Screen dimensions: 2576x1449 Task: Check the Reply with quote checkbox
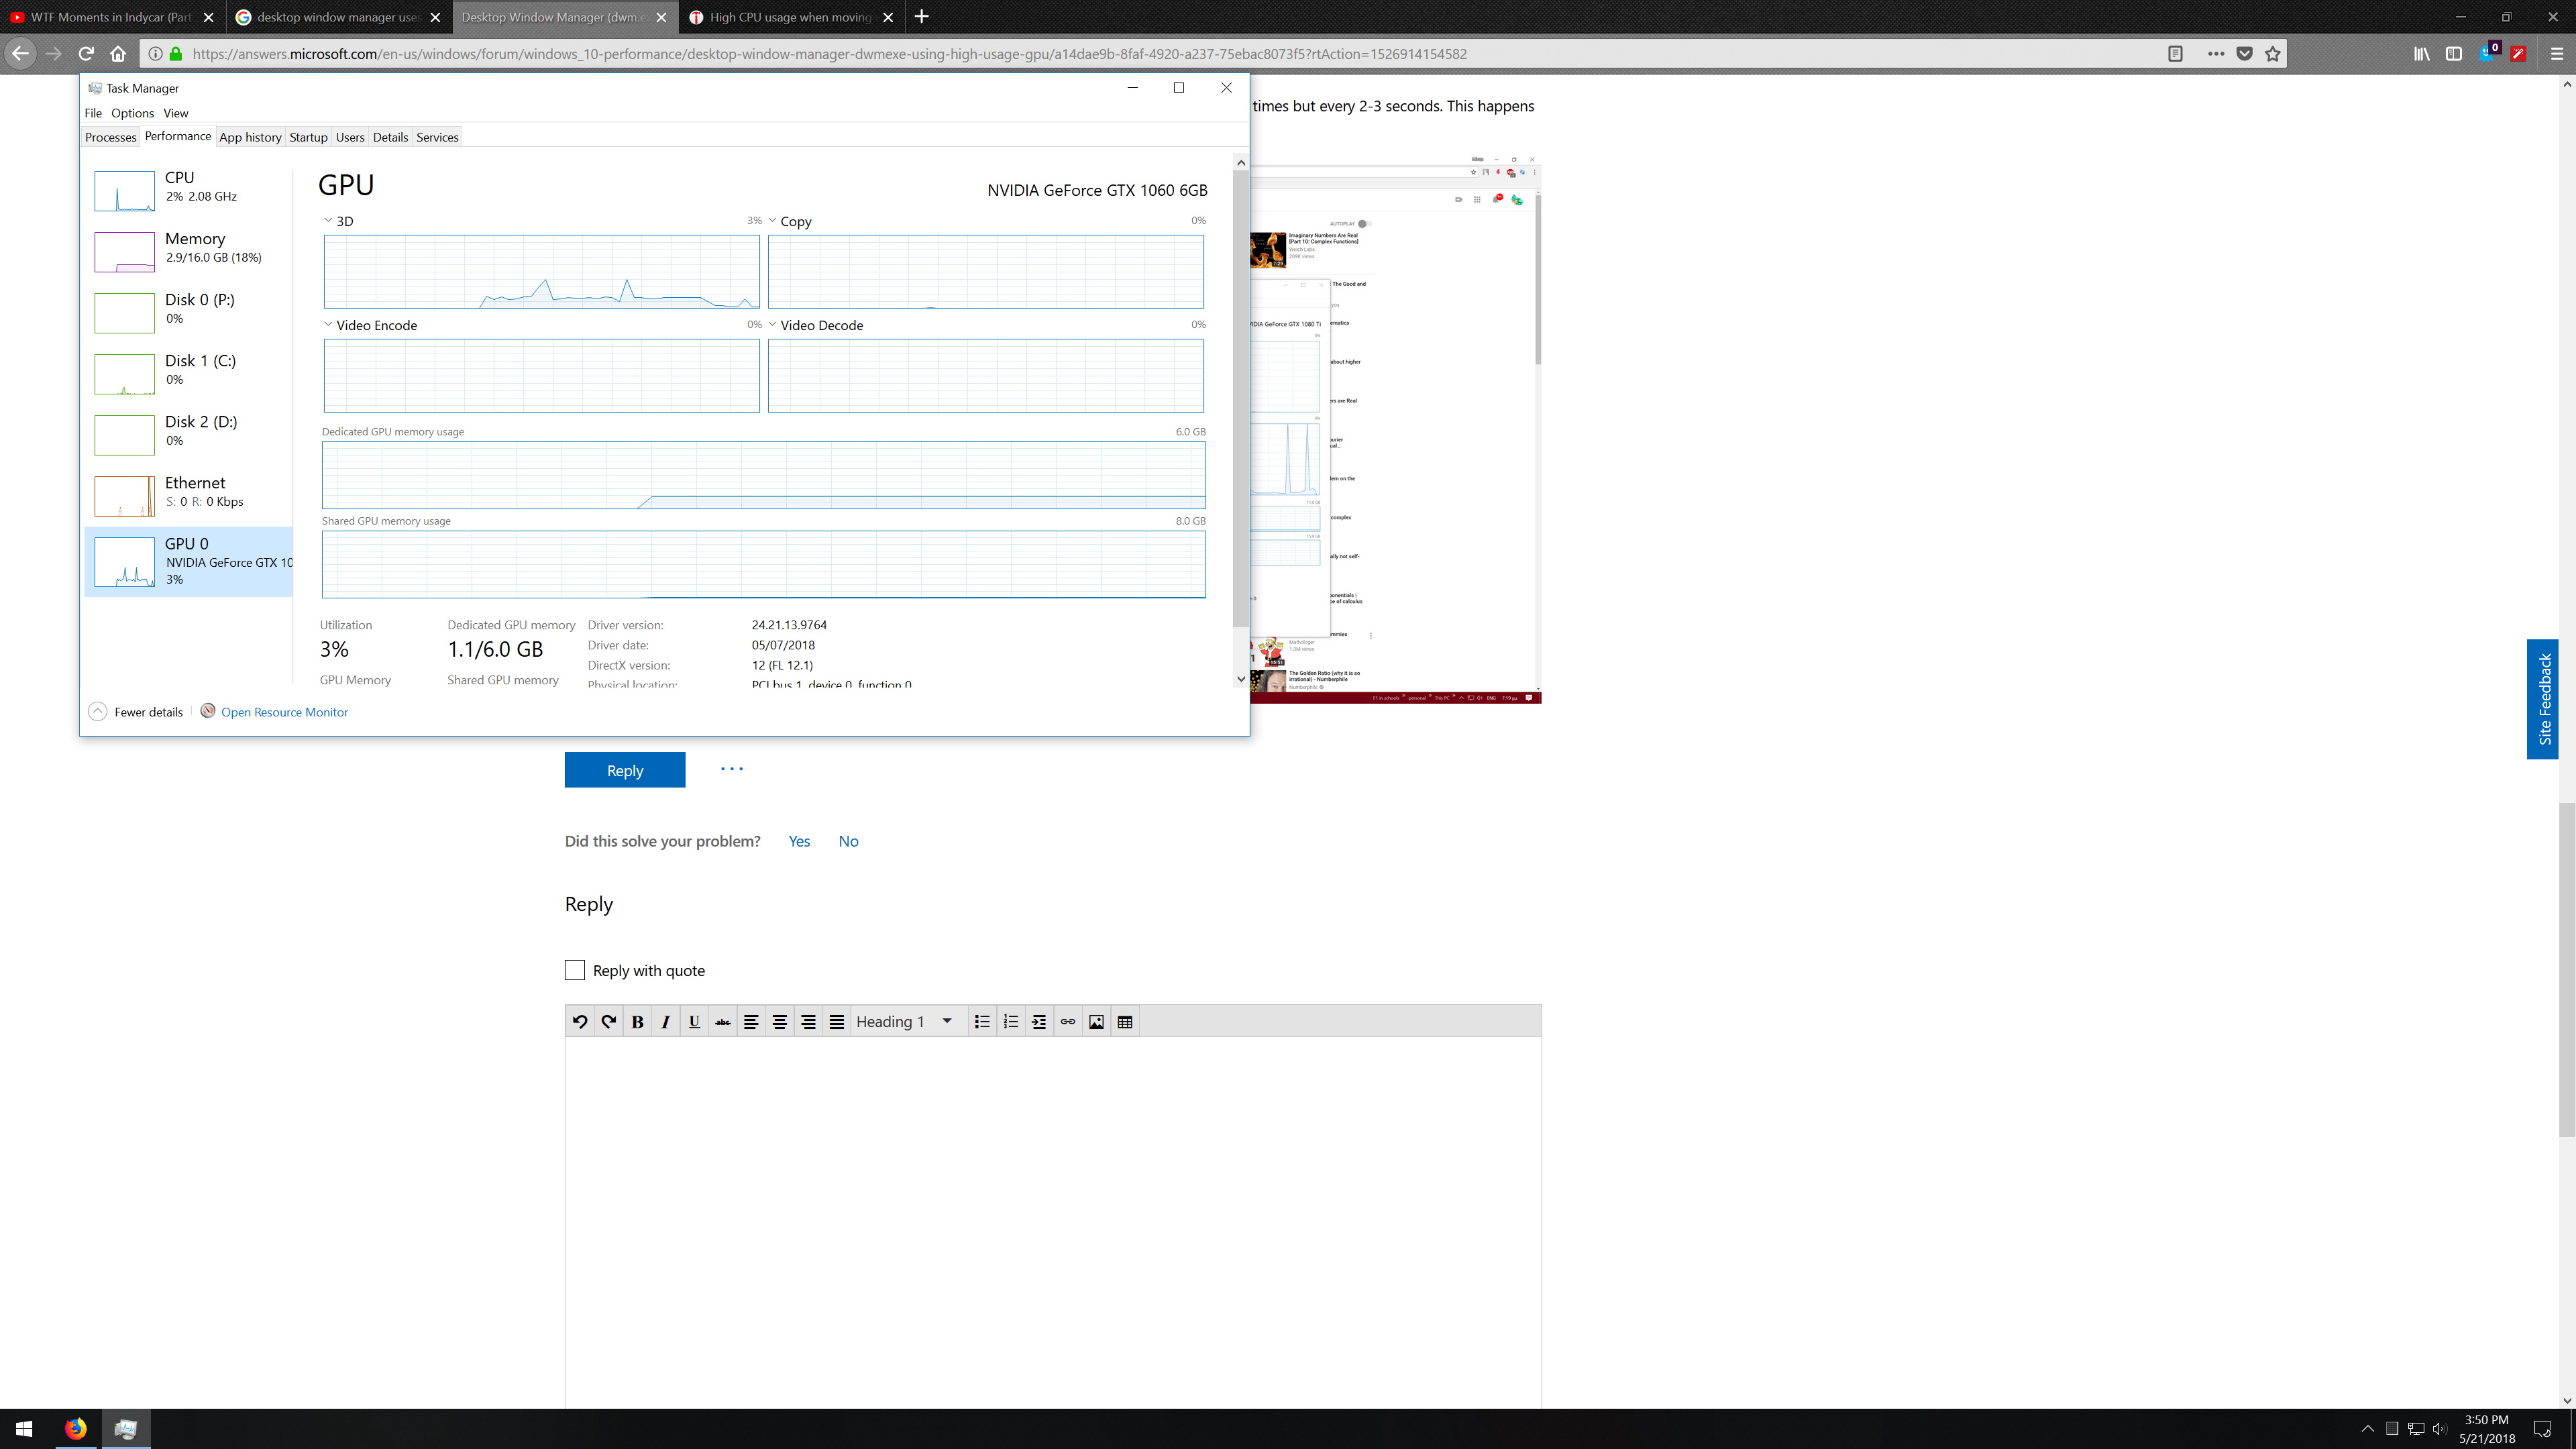click(x=574, y=970)
